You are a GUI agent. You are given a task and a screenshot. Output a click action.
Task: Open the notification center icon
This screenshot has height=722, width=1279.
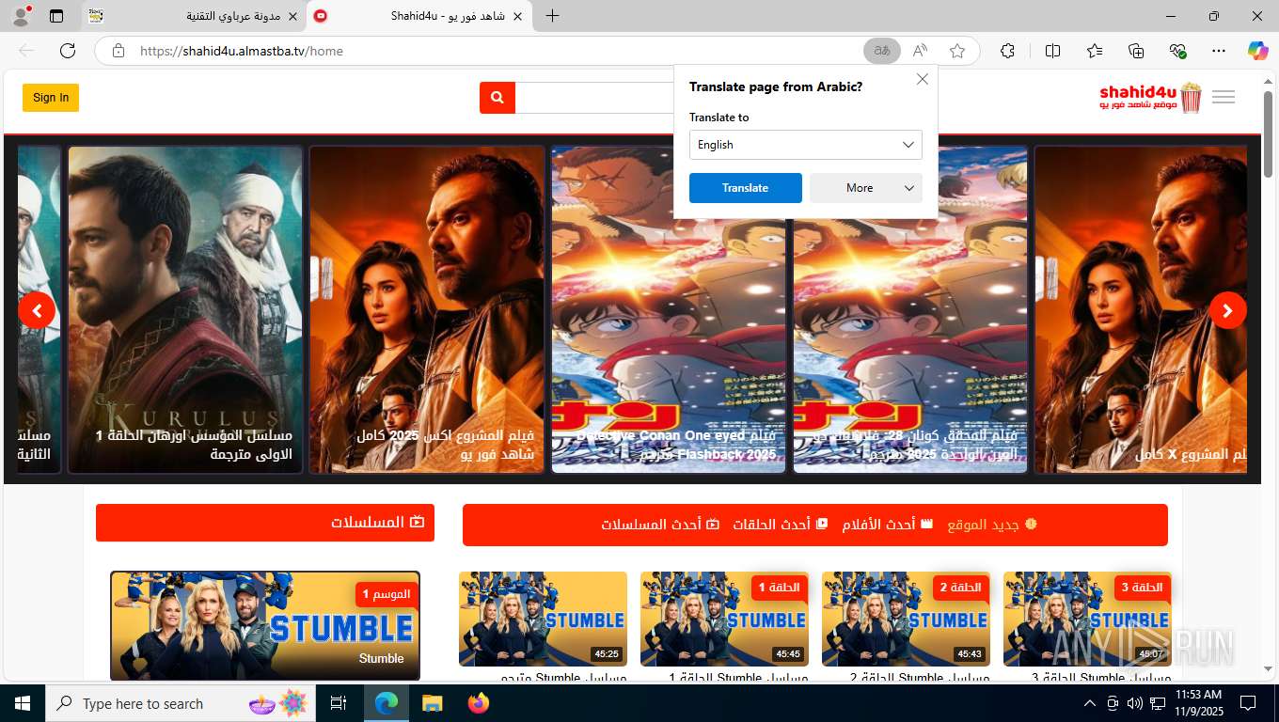[x=1248, y=703]
